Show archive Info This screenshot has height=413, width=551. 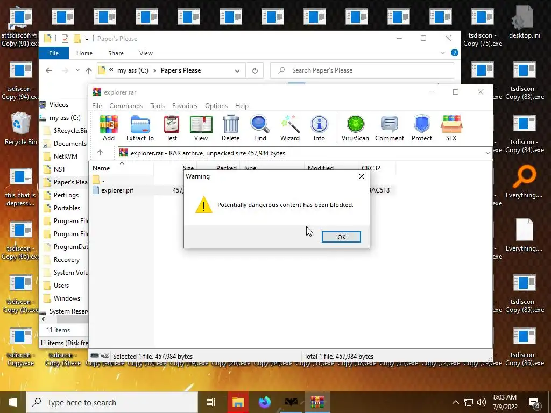319,128
